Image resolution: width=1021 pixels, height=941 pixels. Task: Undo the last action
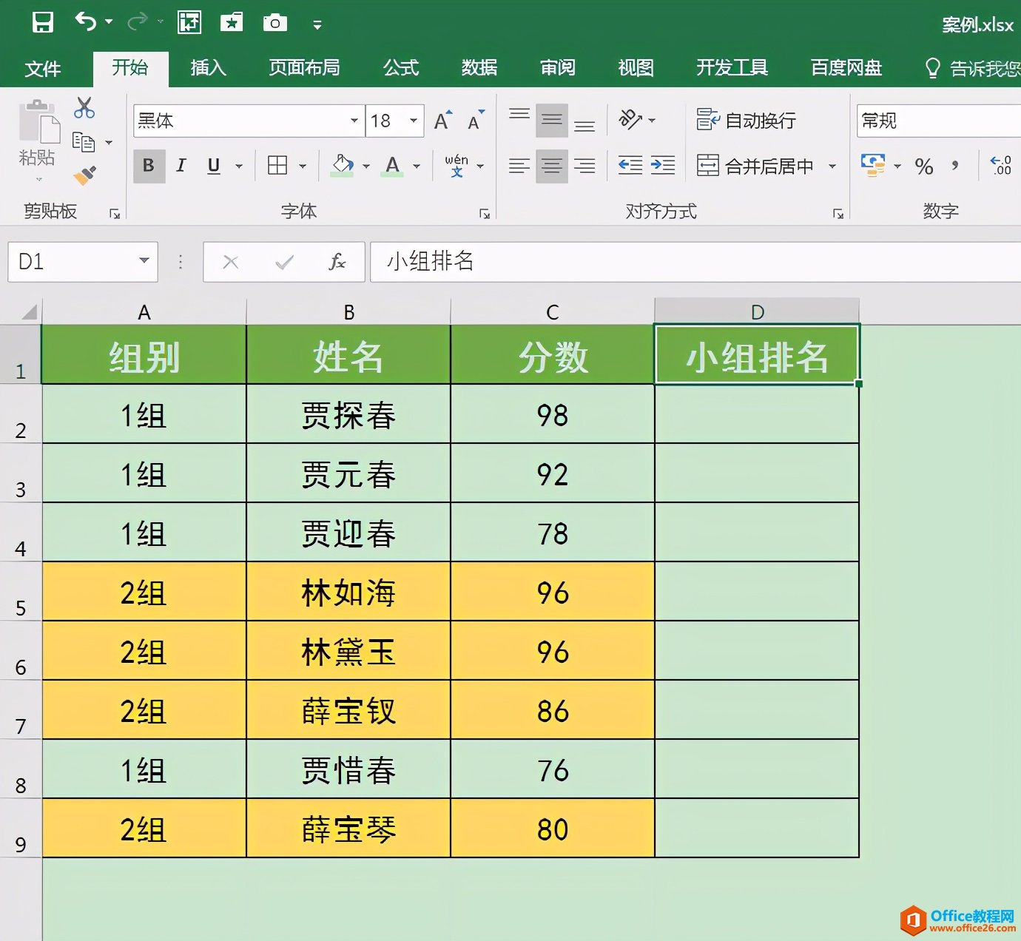[x=85, y=22]
